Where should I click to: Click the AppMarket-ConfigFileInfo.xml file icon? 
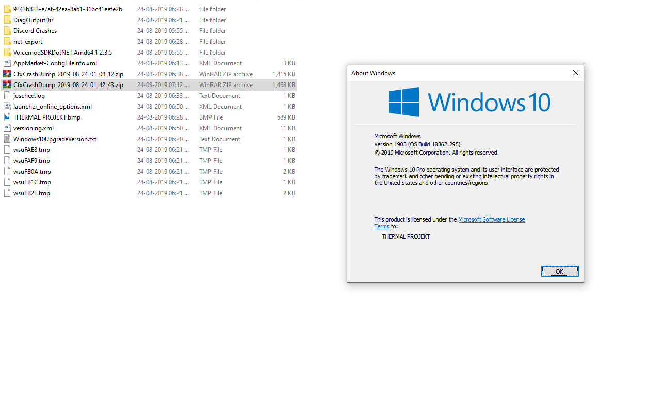point(7,63)
